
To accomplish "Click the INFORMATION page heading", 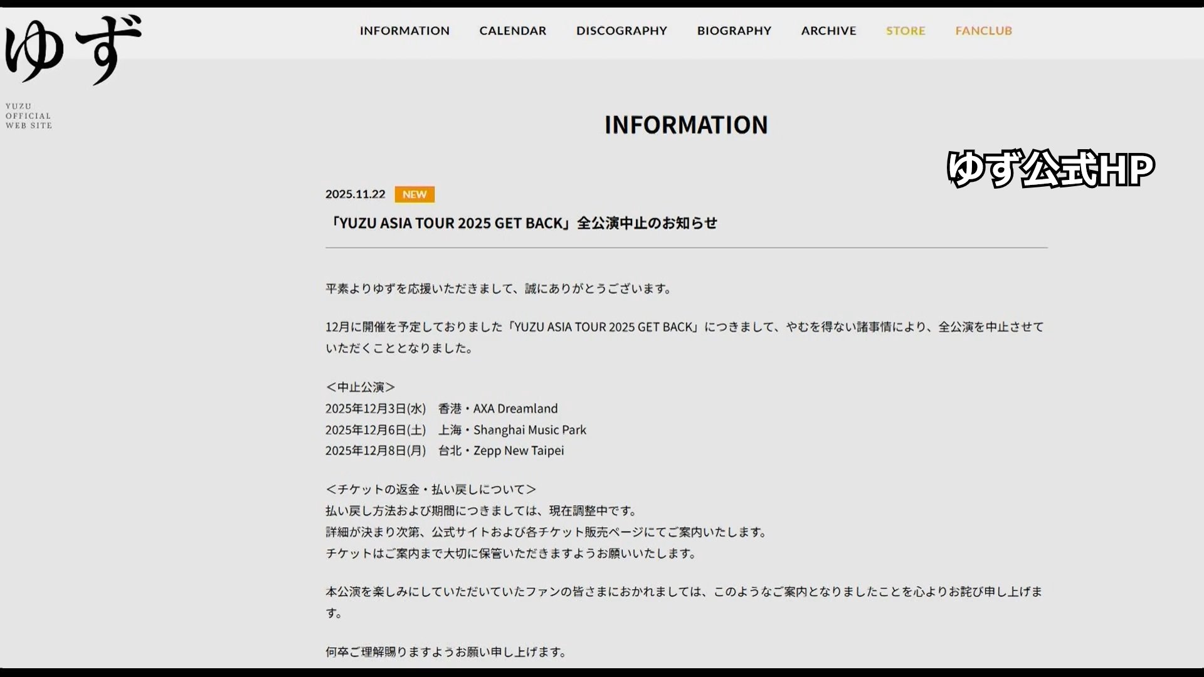I will pos(685,125).
